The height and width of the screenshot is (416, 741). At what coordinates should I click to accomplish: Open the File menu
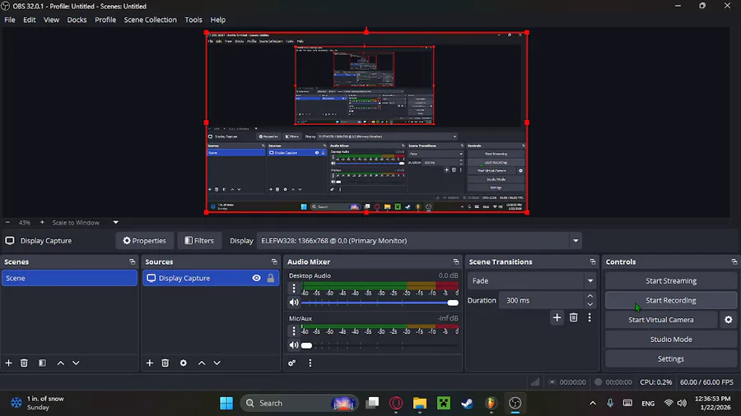(x=9, y=20)
